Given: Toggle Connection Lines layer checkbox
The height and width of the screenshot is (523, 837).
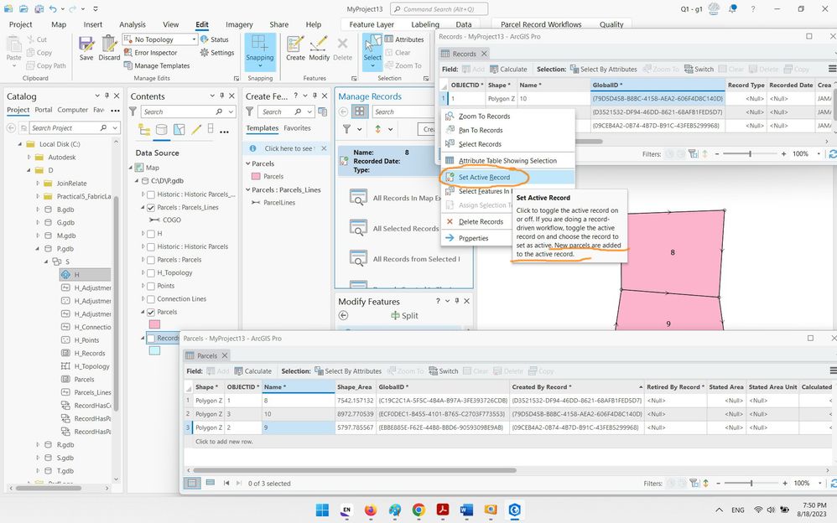Looking at the screenshot, I should 151,299.
